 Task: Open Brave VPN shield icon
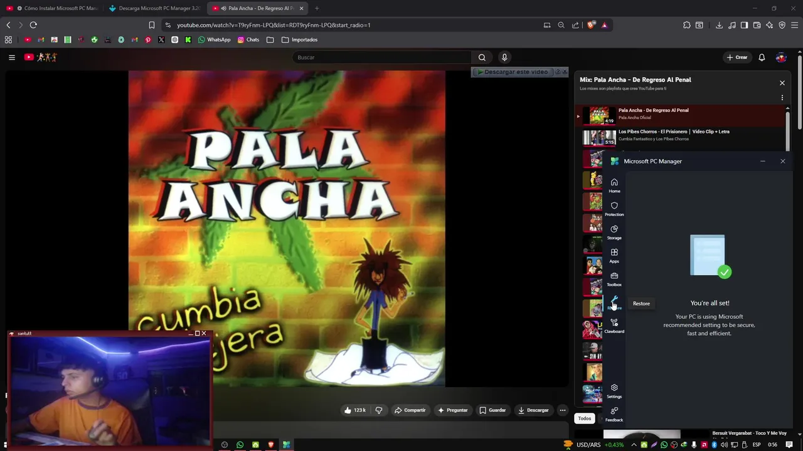(782, 25)
